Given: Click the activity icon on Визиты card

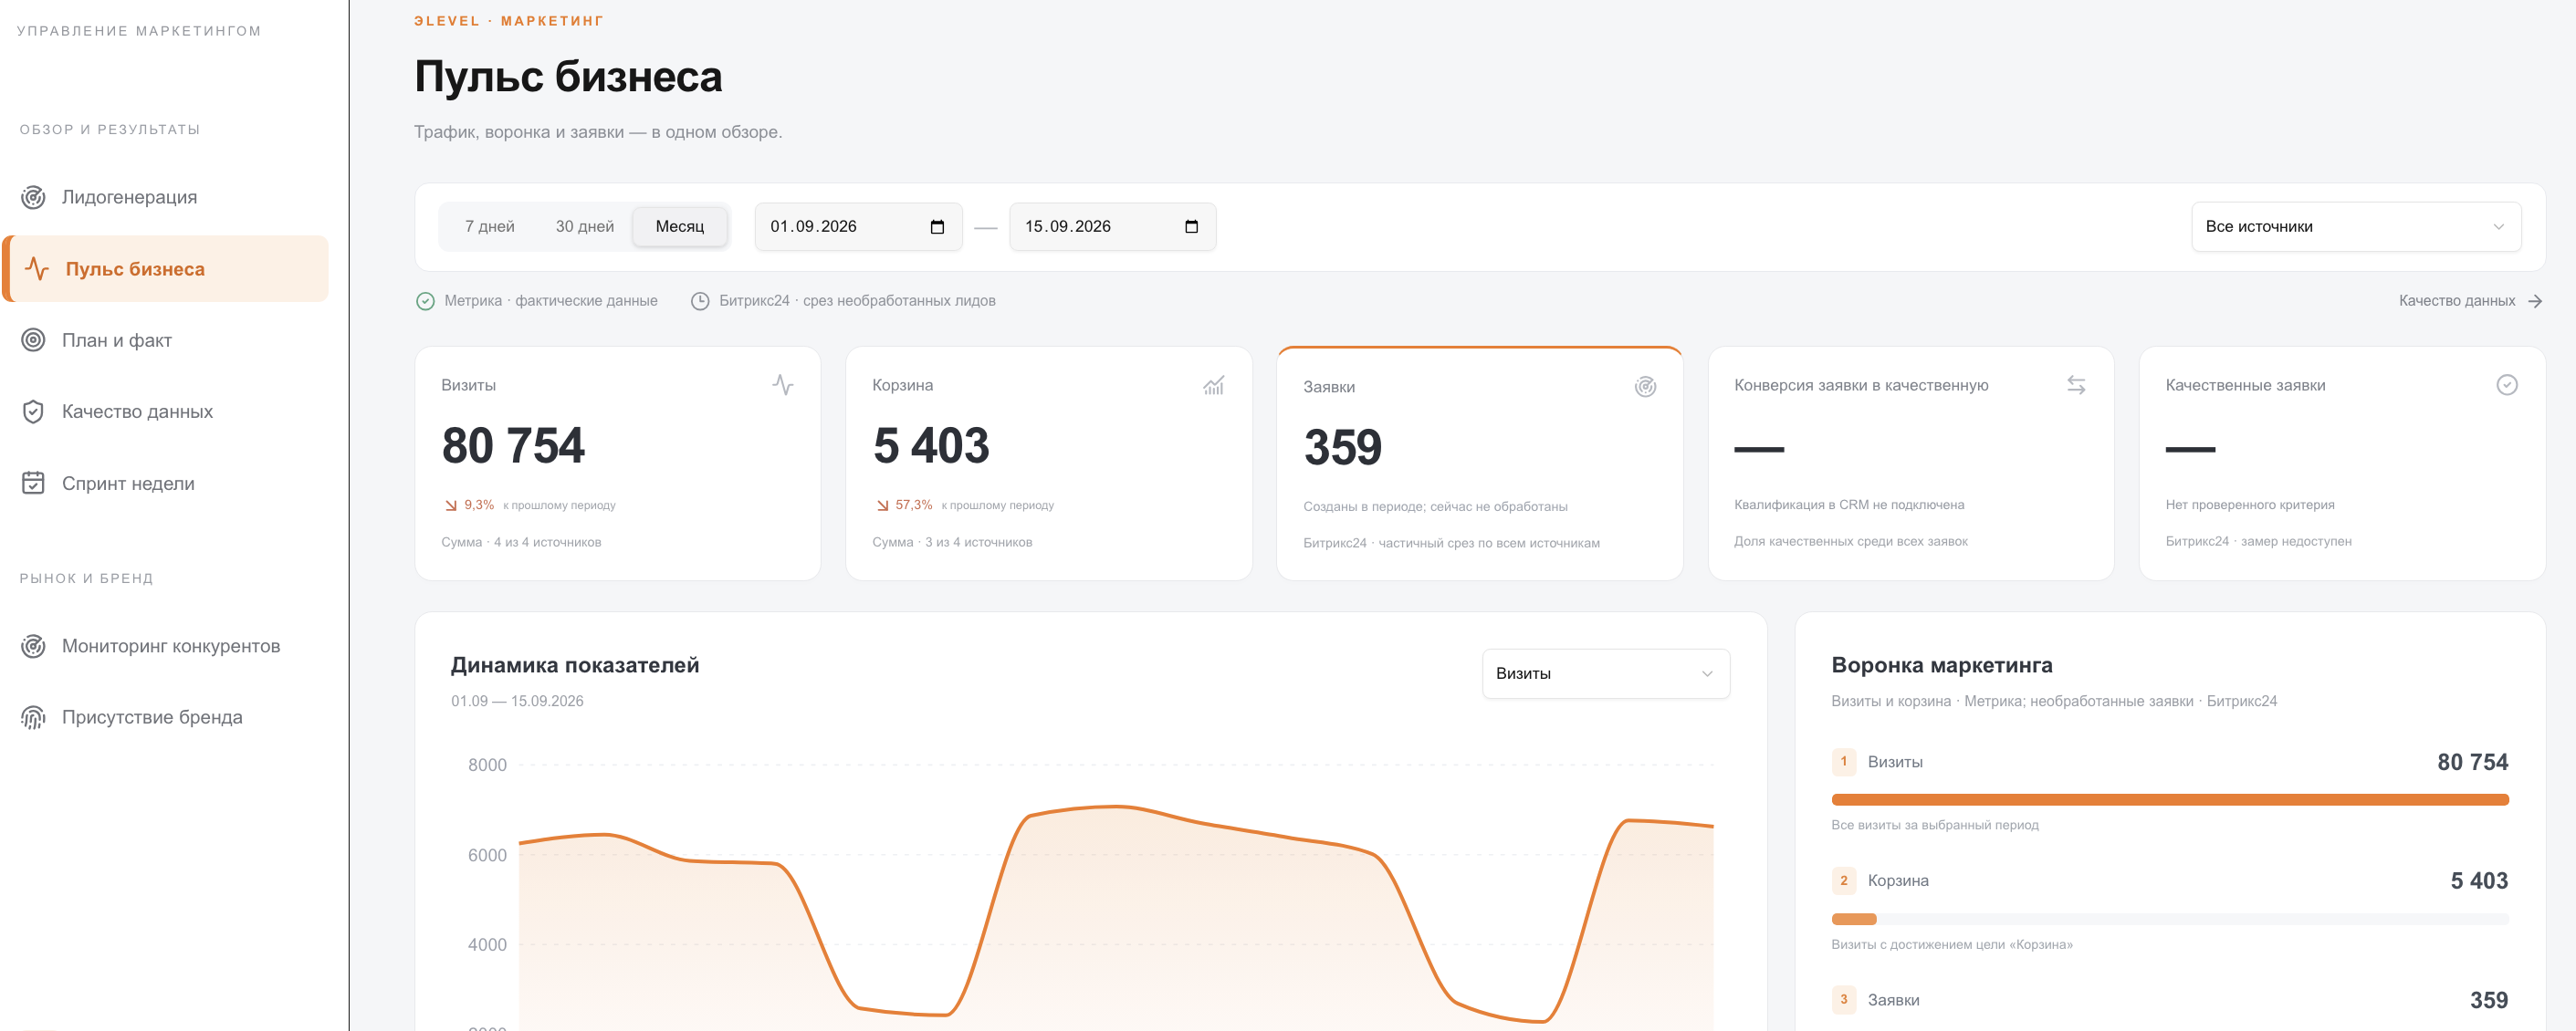Looking at the screenshot, I should coord(783,385).
